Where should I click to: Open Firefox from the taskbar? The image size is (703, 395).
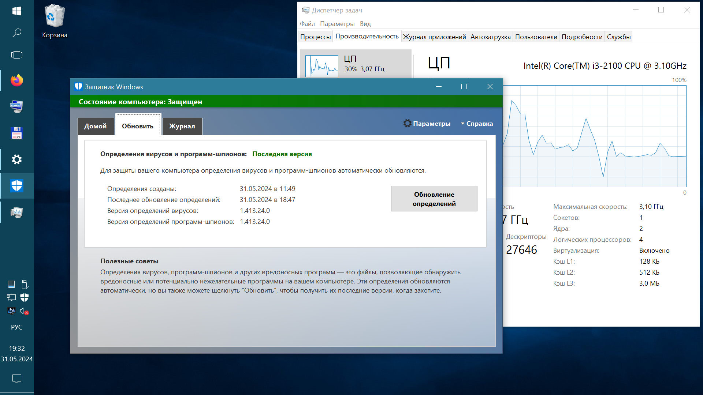click(17, 80)
